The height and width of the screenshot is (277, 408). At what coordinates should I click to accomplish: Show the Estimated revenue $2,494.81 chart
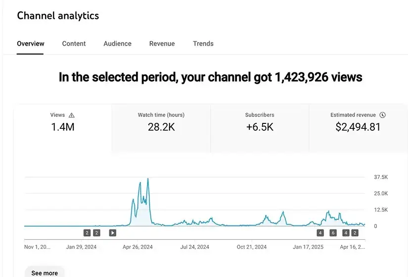[x=359, y=128]
